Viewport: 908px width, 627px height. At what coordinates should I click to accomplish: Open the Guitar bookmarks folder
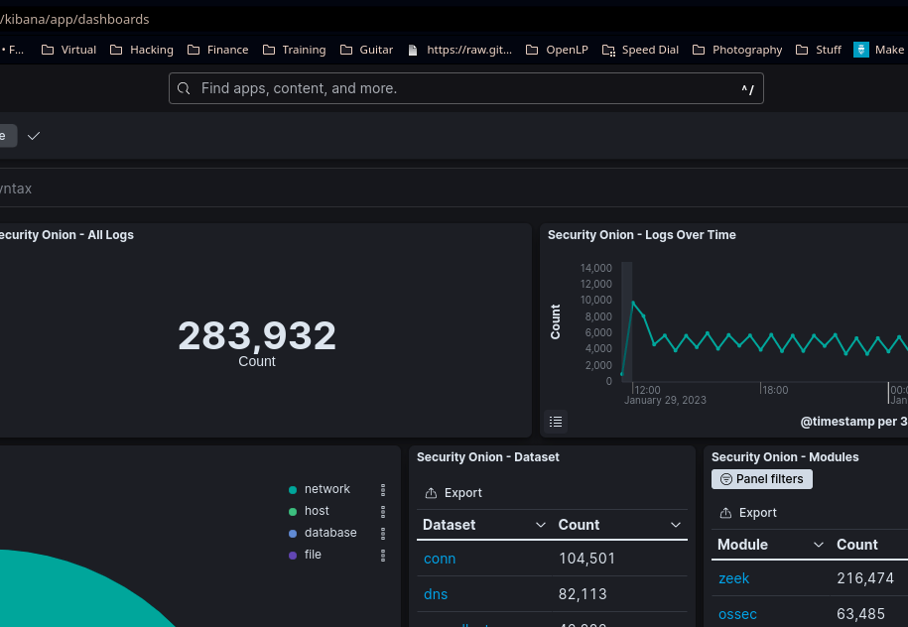(366, 50)
